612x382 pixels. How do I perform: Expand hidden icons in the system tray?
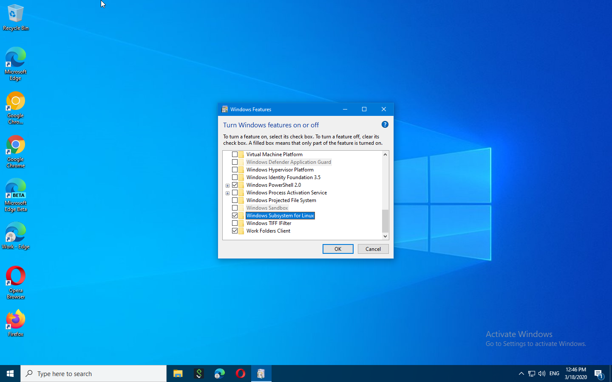click(521, 374)
